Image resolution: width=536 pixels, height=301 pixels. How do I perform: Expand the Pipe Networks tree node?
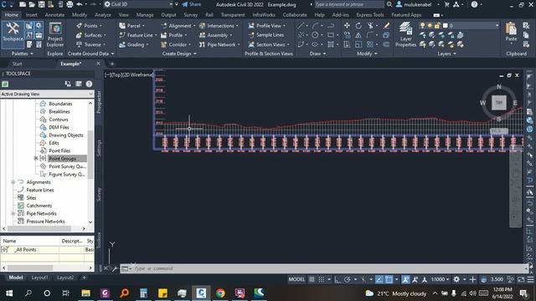(13, 213)
